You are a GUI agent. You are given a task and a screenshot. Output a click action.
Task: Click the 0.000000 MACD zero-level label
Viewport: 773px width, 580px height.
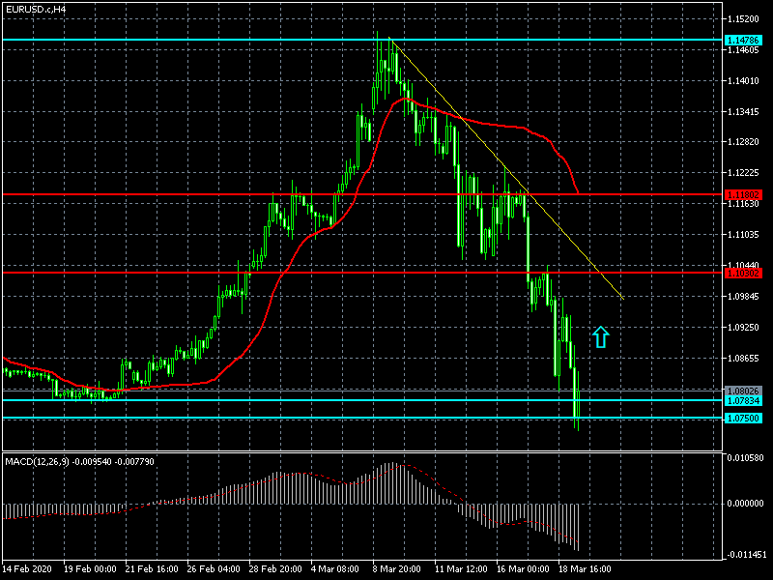click(x=745, y=504)
